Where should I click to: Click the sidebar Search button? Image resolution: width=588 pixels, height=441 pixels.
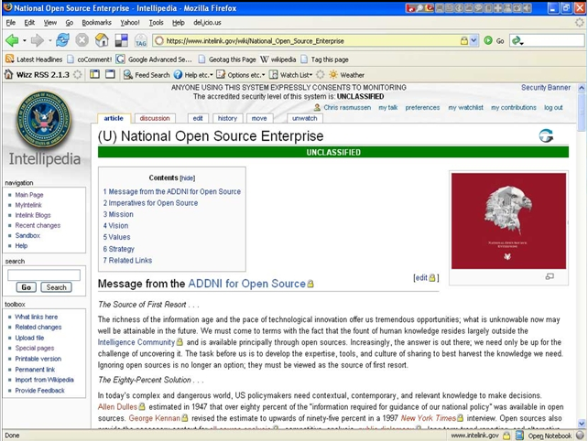pyautogui.click(x=56, y=287)
